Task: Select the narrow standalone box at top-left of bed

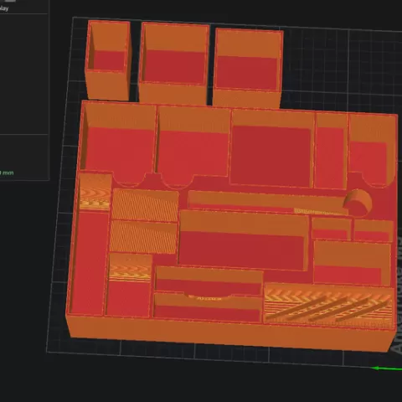Action: [108, 60]
